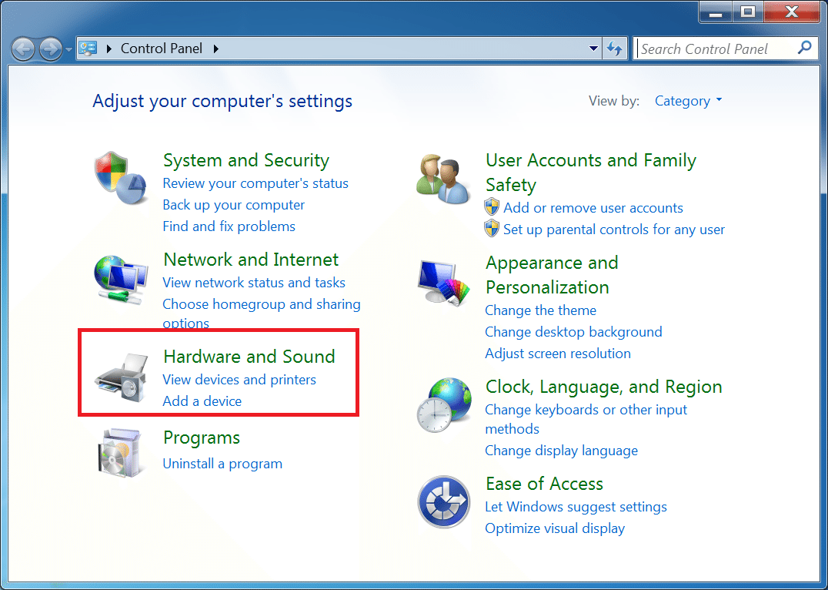Click shield icon beside Set up parental controls
828x590 pixels.
click(x=492, y=229)
